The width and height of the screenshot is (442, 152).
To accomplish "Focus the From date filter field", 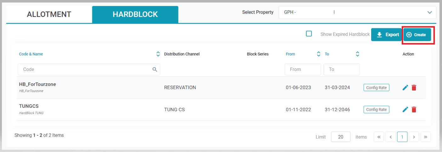I will tap(303, 69).
